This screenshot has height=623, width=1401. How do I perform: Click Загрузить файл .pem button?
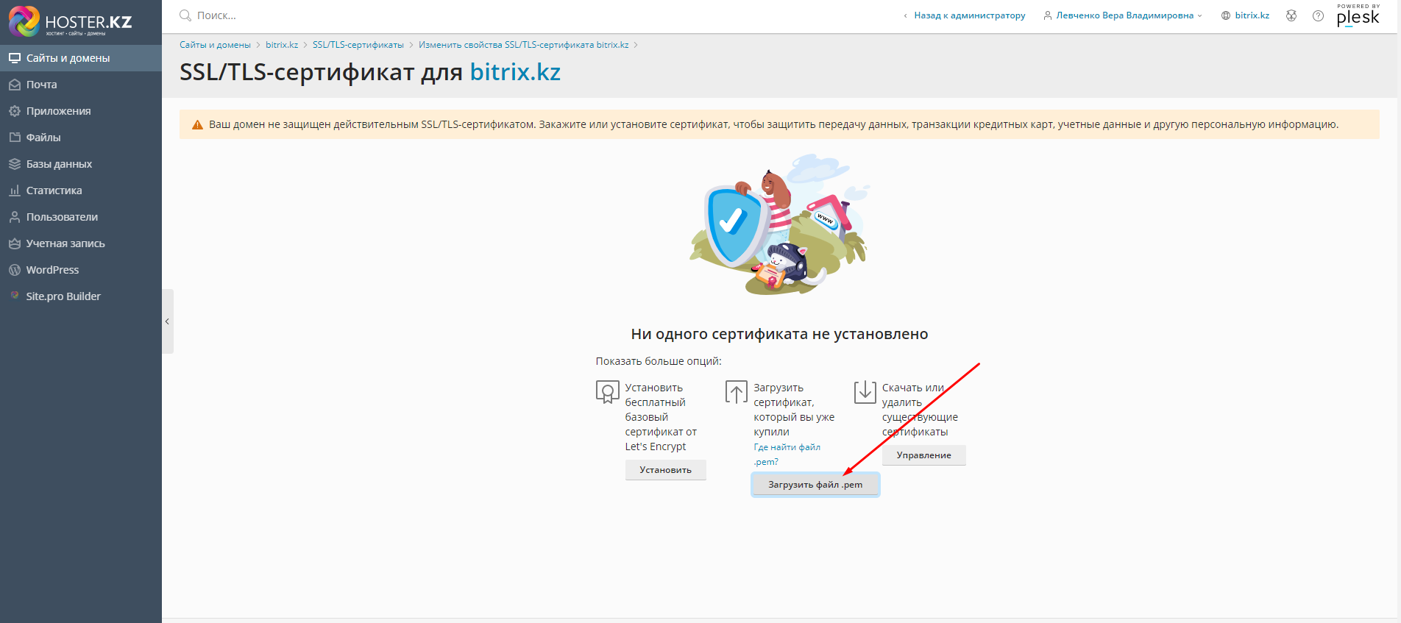(x=815, y=485)
